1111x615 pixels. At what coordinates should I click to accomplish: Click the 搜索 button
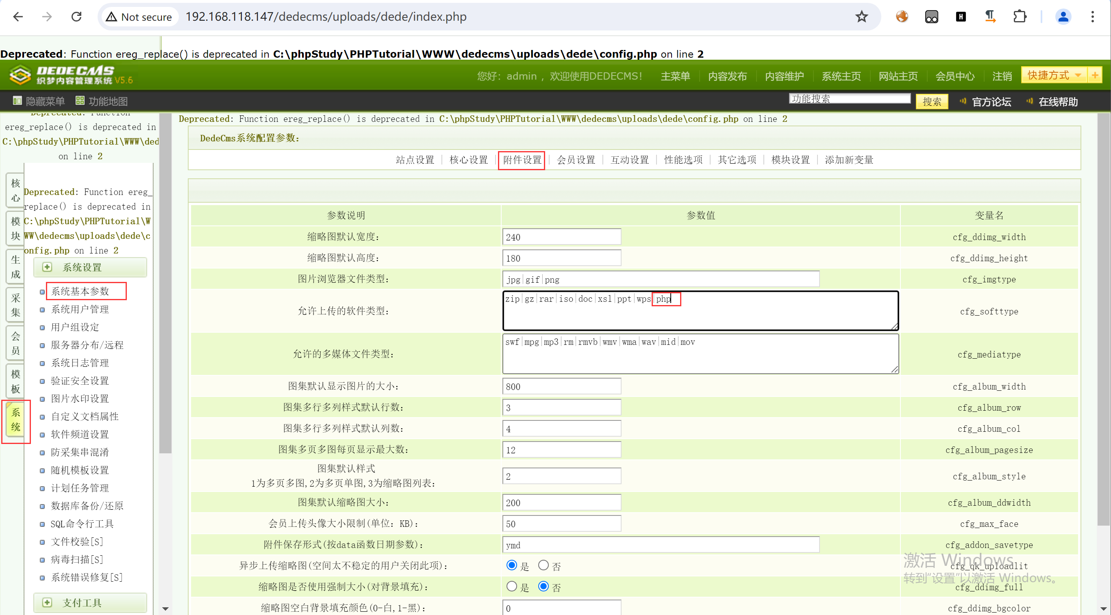point(932,101)
